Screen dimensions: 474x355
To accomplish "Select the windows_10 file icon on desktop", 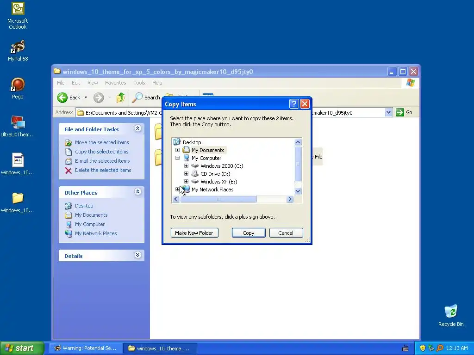I will tap(18, 164).
